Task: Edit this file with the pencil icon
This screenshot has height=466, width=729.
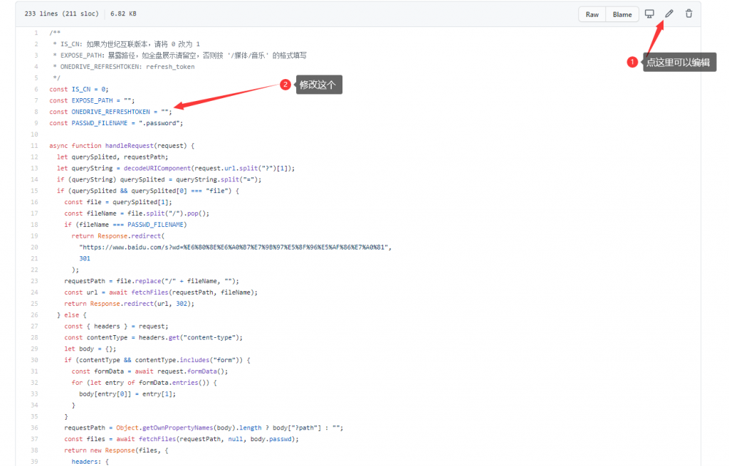Action: point(669,14)
